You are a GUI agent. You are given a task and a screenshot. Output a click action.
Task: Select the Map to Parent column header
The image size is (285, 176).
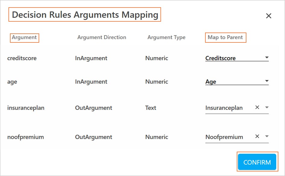[225, 38]
